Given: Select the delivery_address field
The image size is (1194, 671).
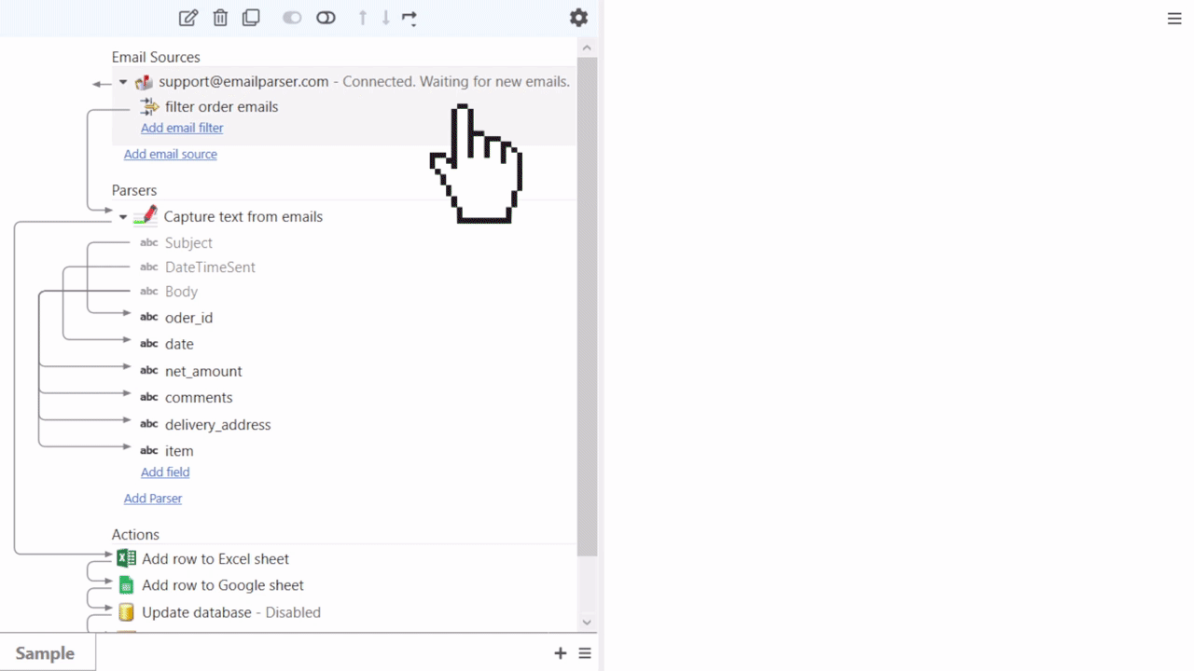Looking at the screenshot, I should tap(217, 425).
